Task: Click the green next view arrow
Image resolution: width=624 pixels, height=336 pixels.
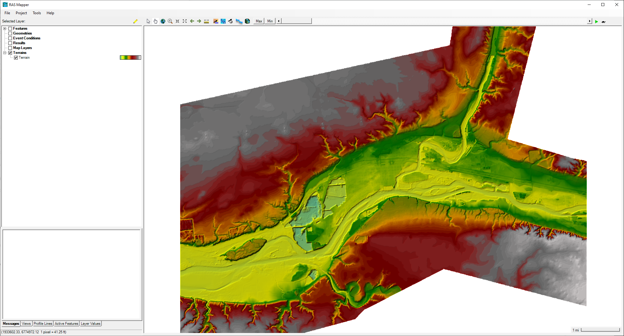Action: tap(199, 21)
